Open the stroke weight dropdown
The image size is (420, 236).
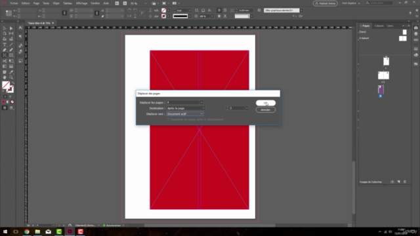coord(190,10)
